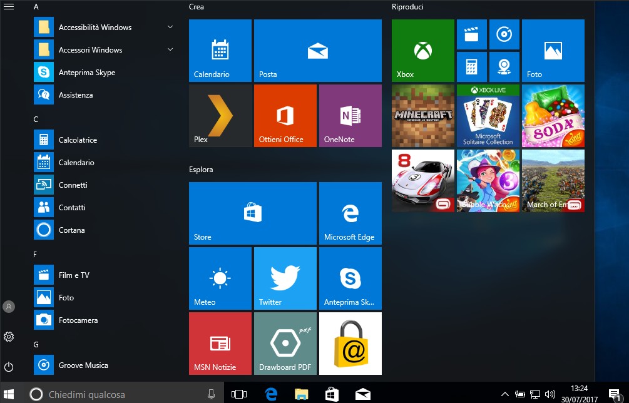The height and width of the screenshot is (403, 629).
Task: Click the letter C section header
Action: 36,119
